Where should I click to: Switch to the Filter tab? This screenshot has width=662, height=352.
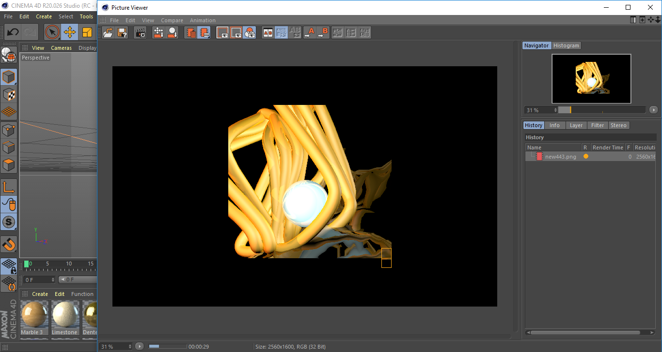(598, 125)
